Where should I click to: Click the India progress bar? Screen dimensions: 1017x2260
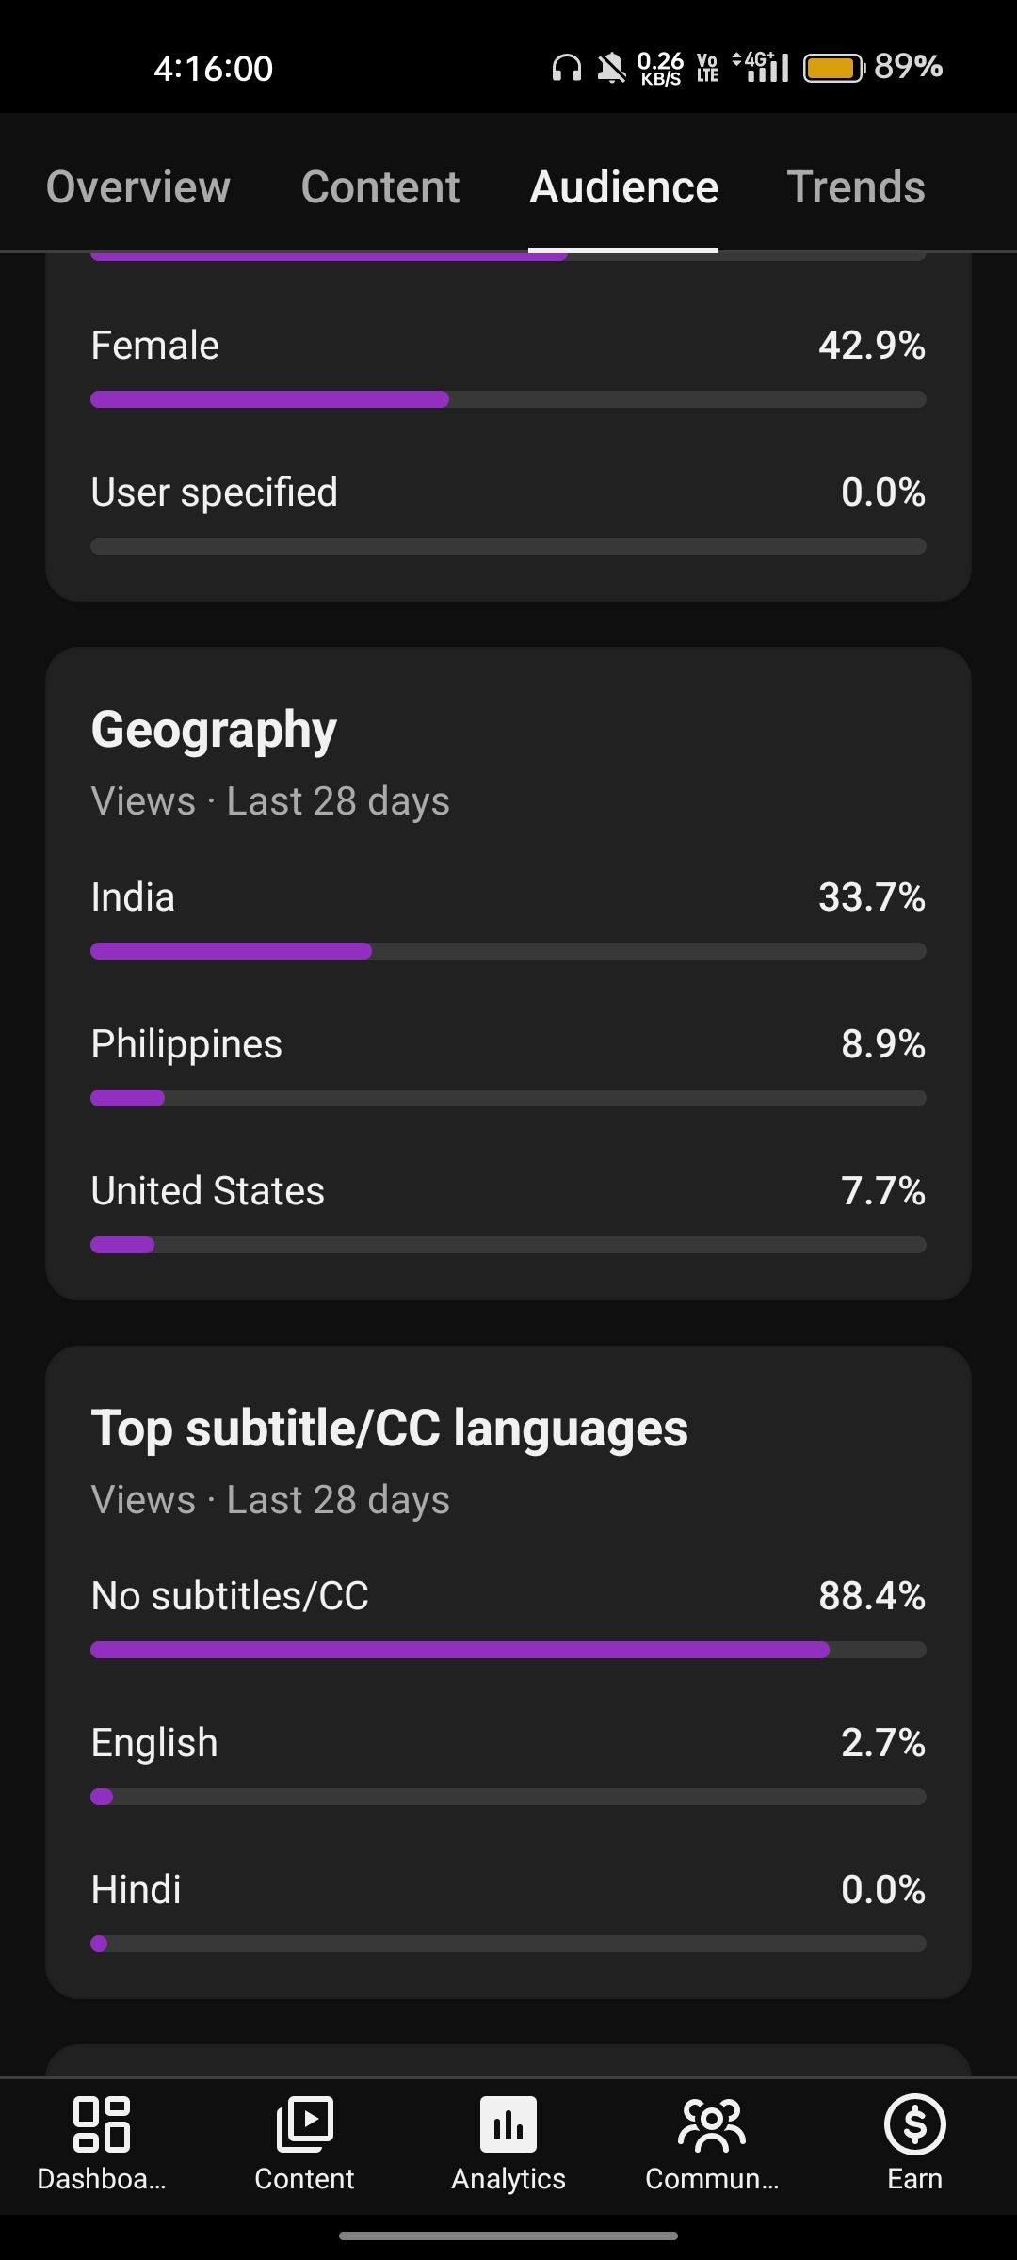point(508,951)
